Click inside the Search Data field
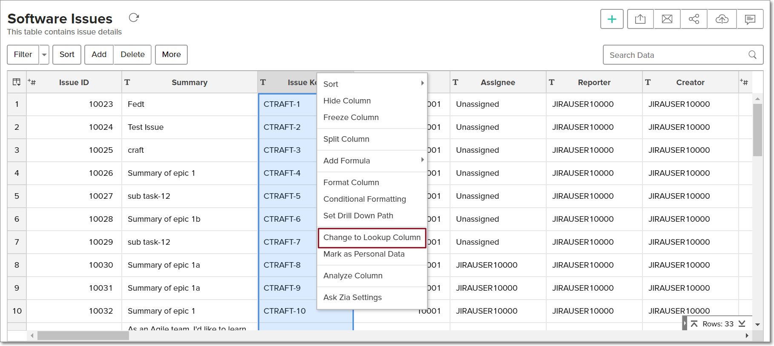Viewport: 774px width, 346px height. [x=675, y=55]
